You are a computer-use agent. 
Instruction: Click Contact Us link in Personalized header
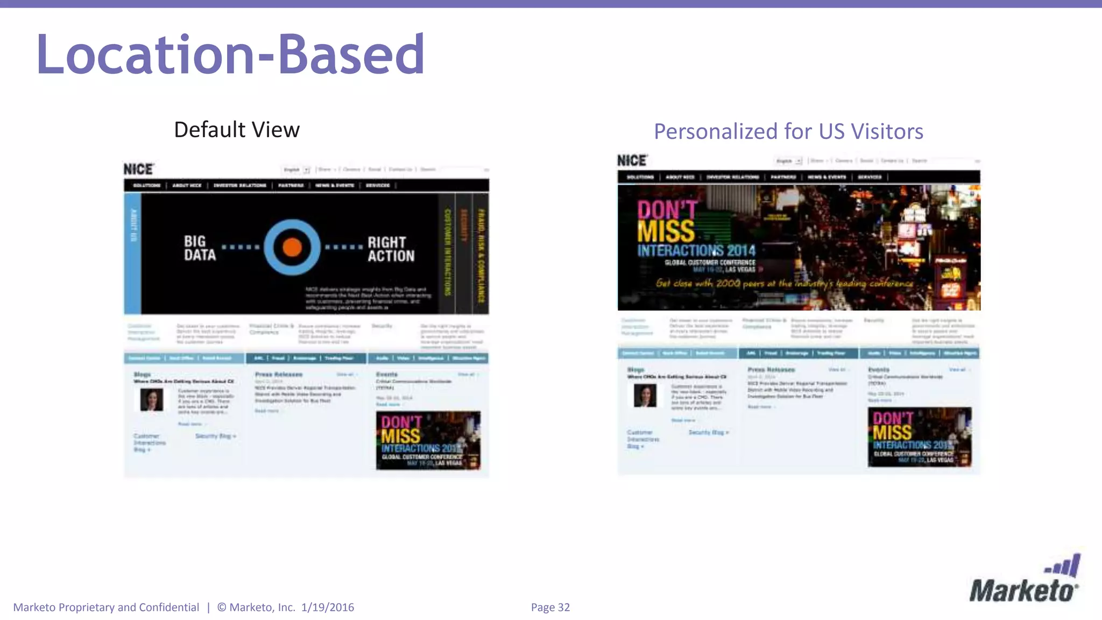[892, 161]
